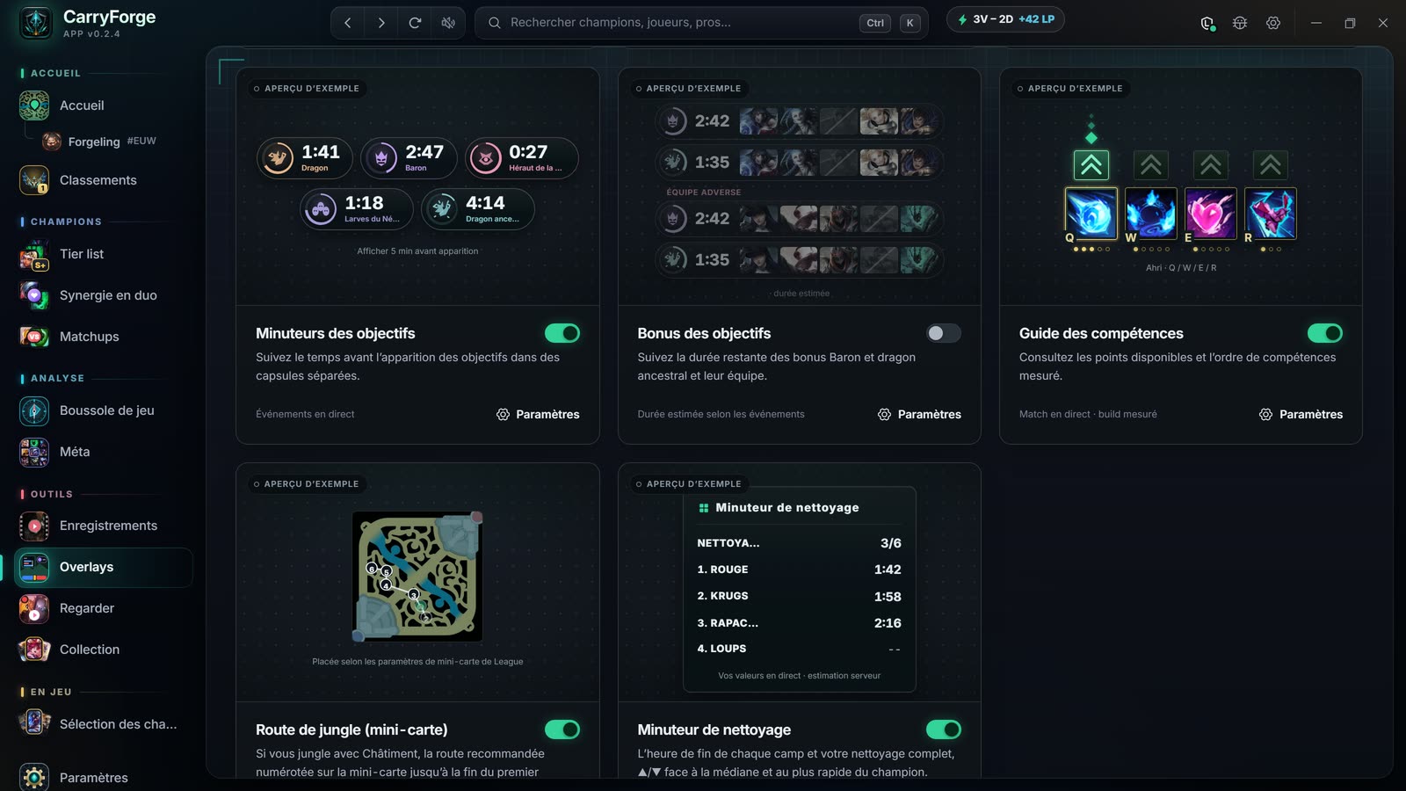This screenshot has height=791, width=1406.
Task: Open Paramètres for Bonus des objectifs
Action: pos(919,414)
